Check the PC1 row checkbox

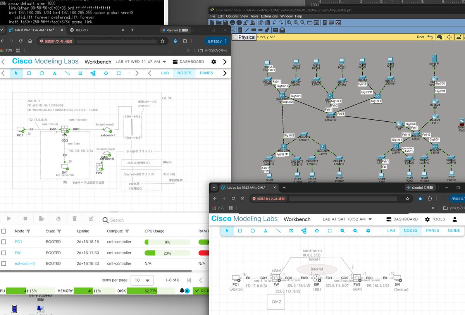(3, 242)
